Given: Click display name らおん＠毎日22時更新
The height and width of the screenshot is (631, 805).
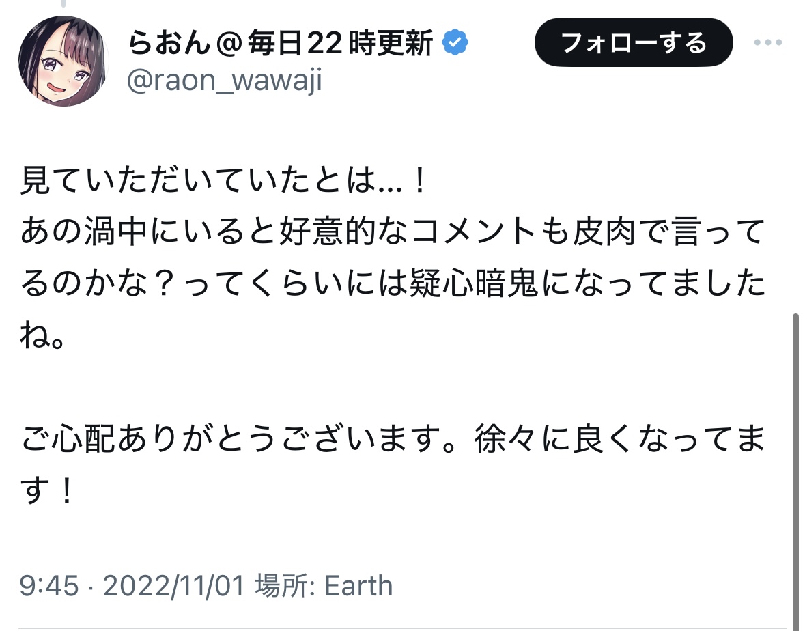Looking at the screenshot, I should (x=280, y=45).
